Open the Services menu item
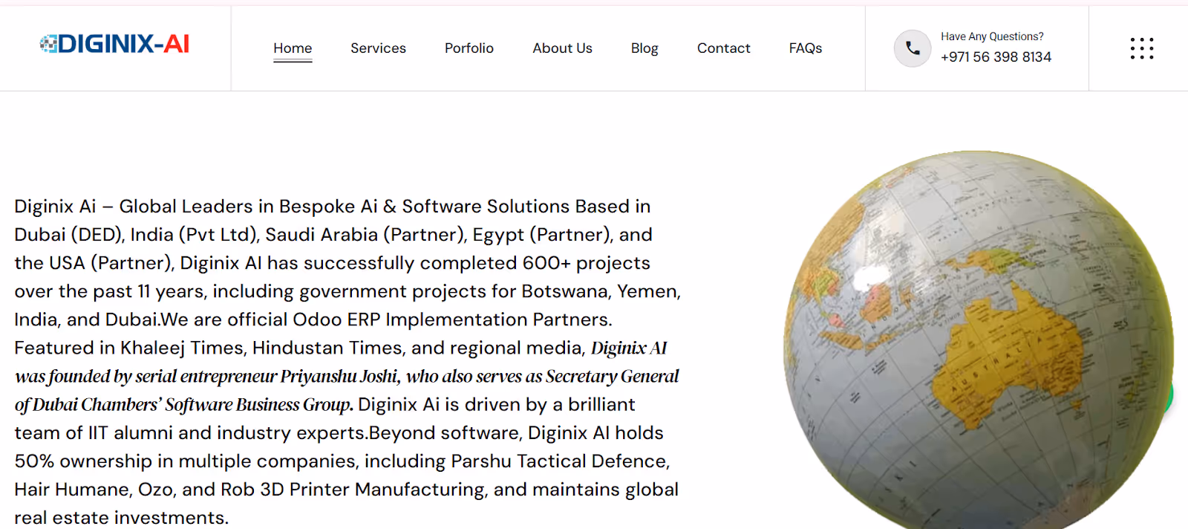Screen dimensions: 1188x529 click(x=378, y=48)
